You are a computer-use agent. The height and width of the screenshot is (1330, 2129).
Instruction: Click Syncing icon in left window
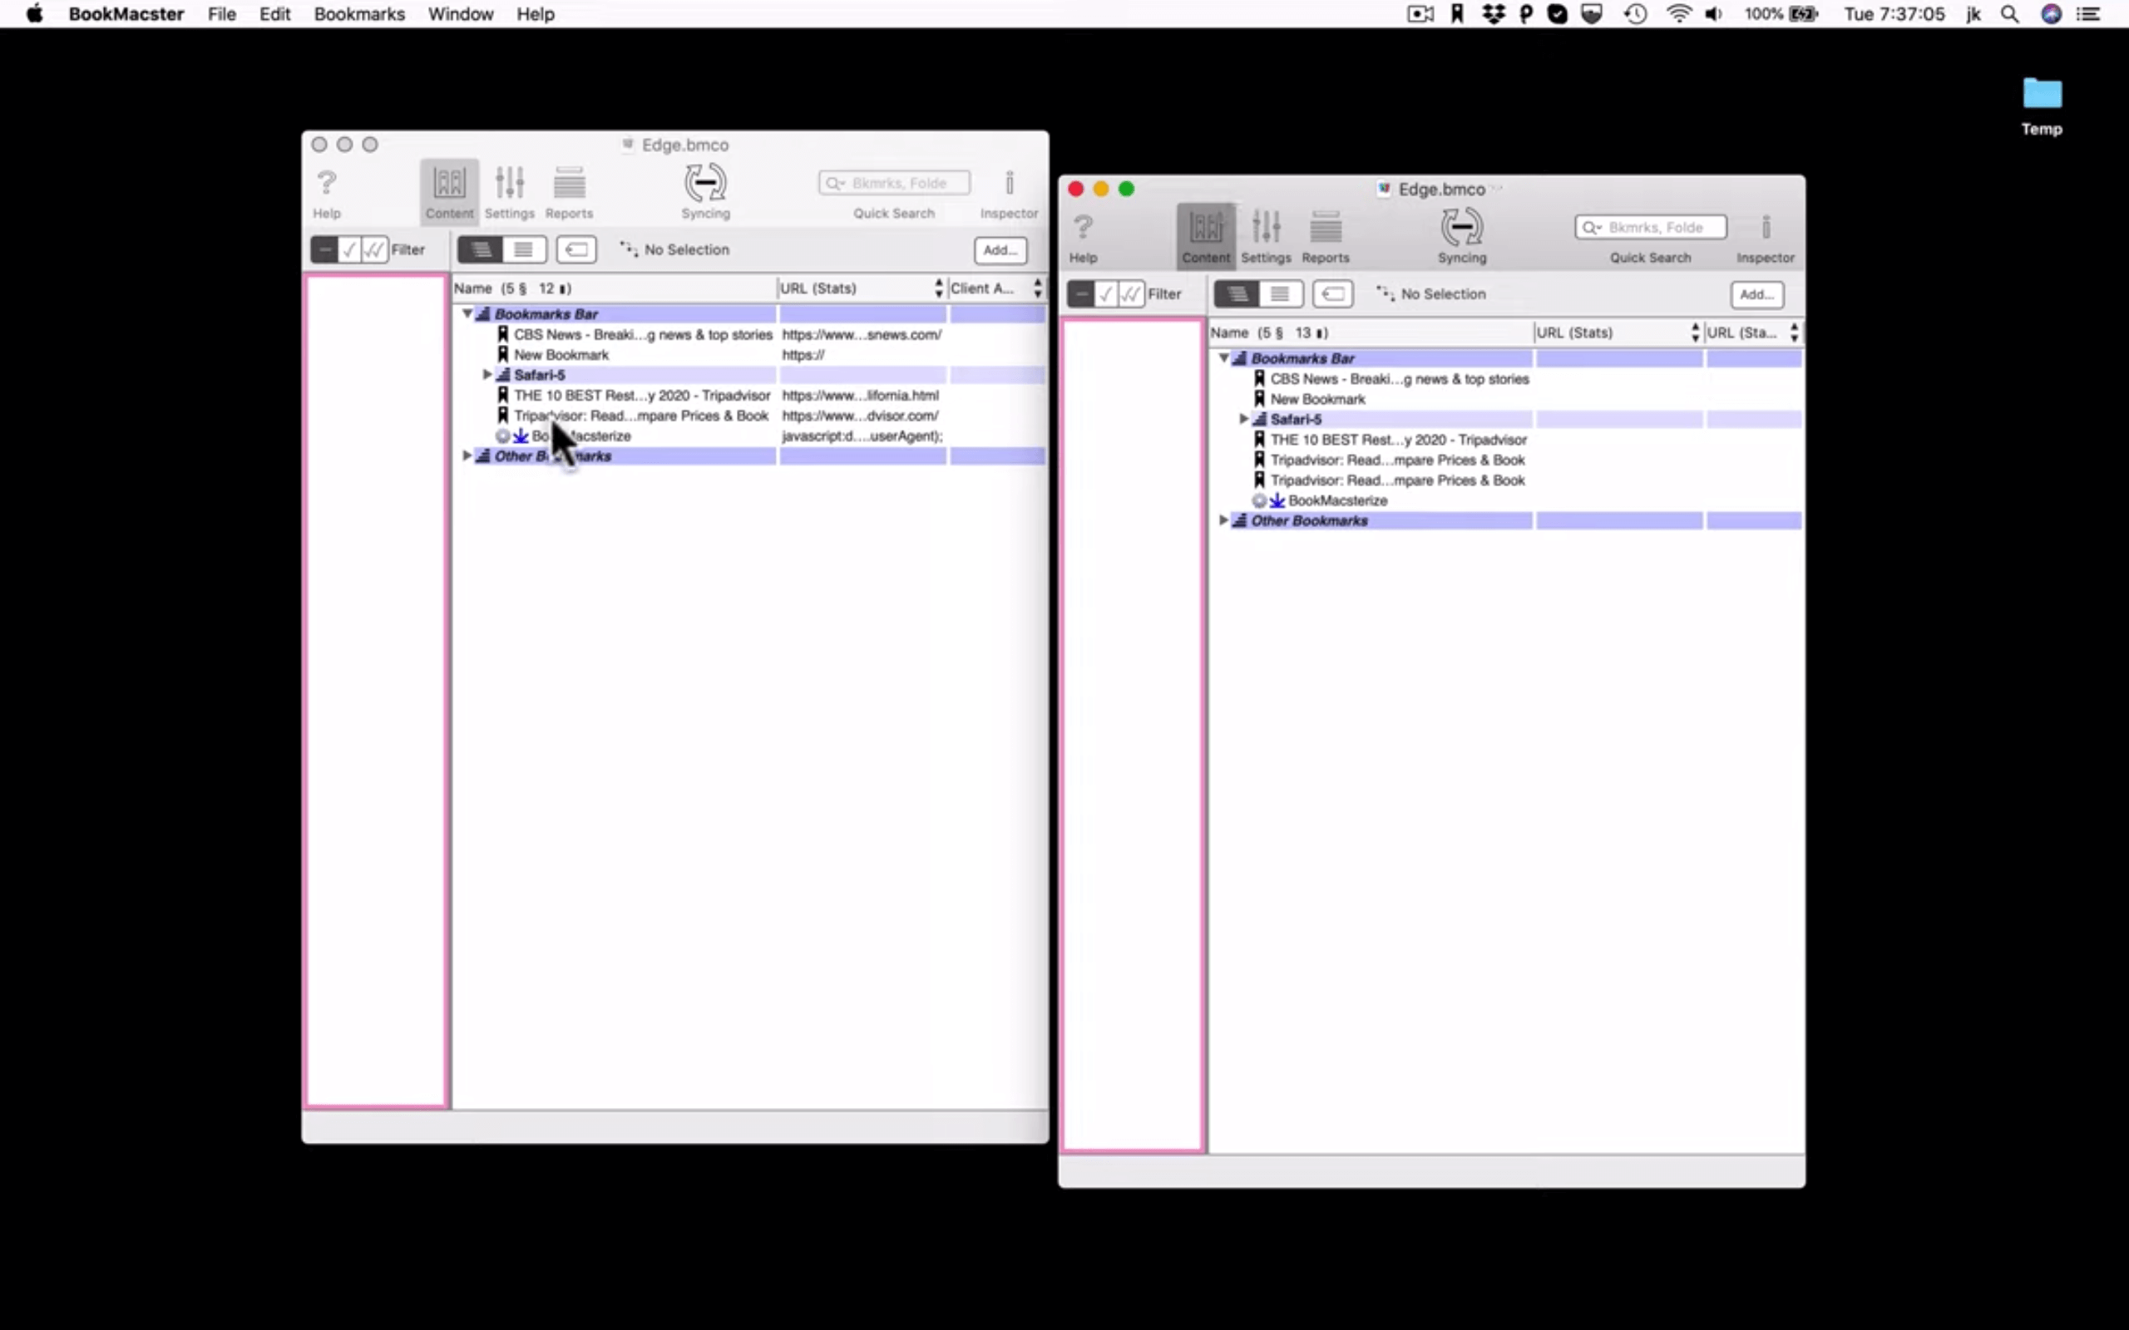[704, 184]
